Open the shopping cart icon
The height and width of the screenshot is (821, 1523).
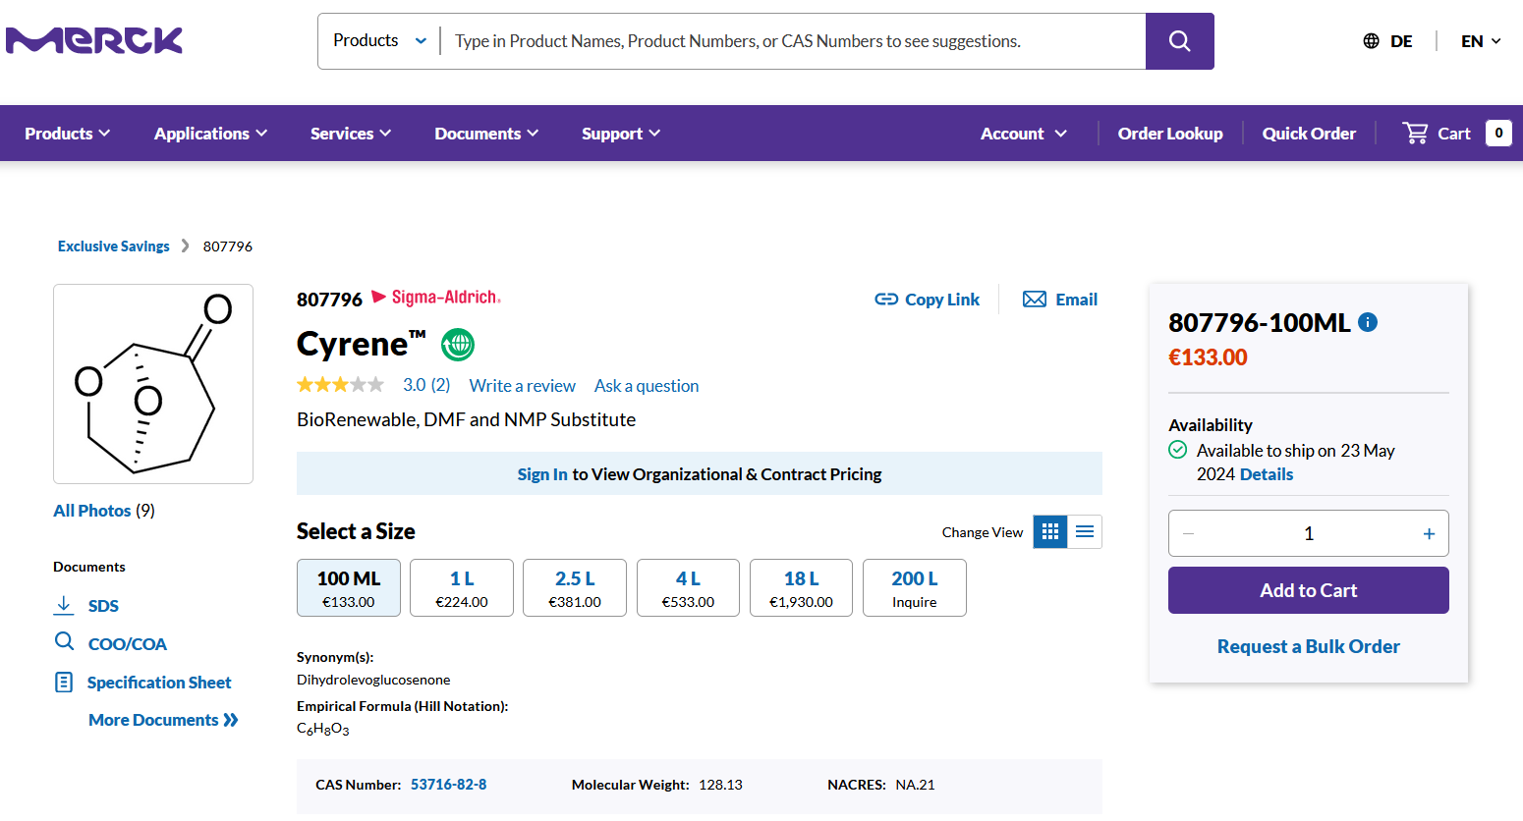coord(1415,133)
